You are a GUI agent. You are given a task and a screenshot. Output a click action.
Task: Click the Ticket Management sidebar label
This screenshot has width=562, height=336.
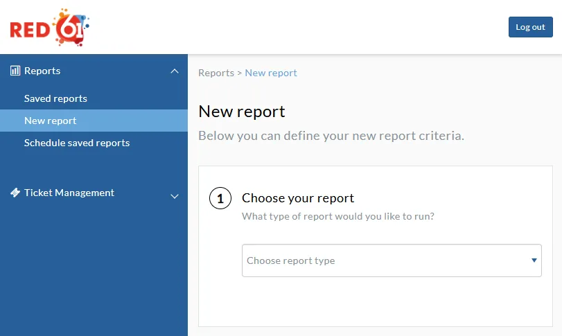point(69,193)
